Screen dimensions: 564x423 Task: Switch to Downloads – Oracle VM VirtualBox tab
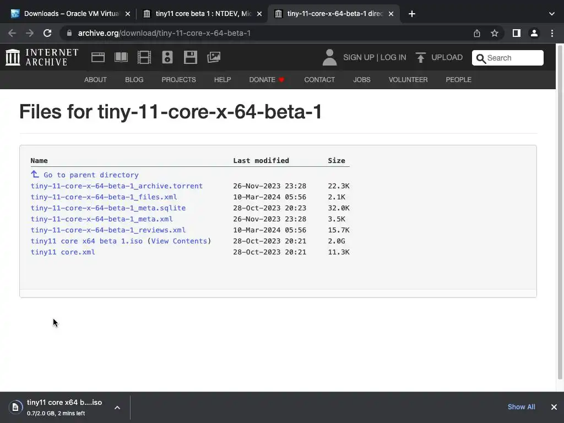(x=71, y=14)
